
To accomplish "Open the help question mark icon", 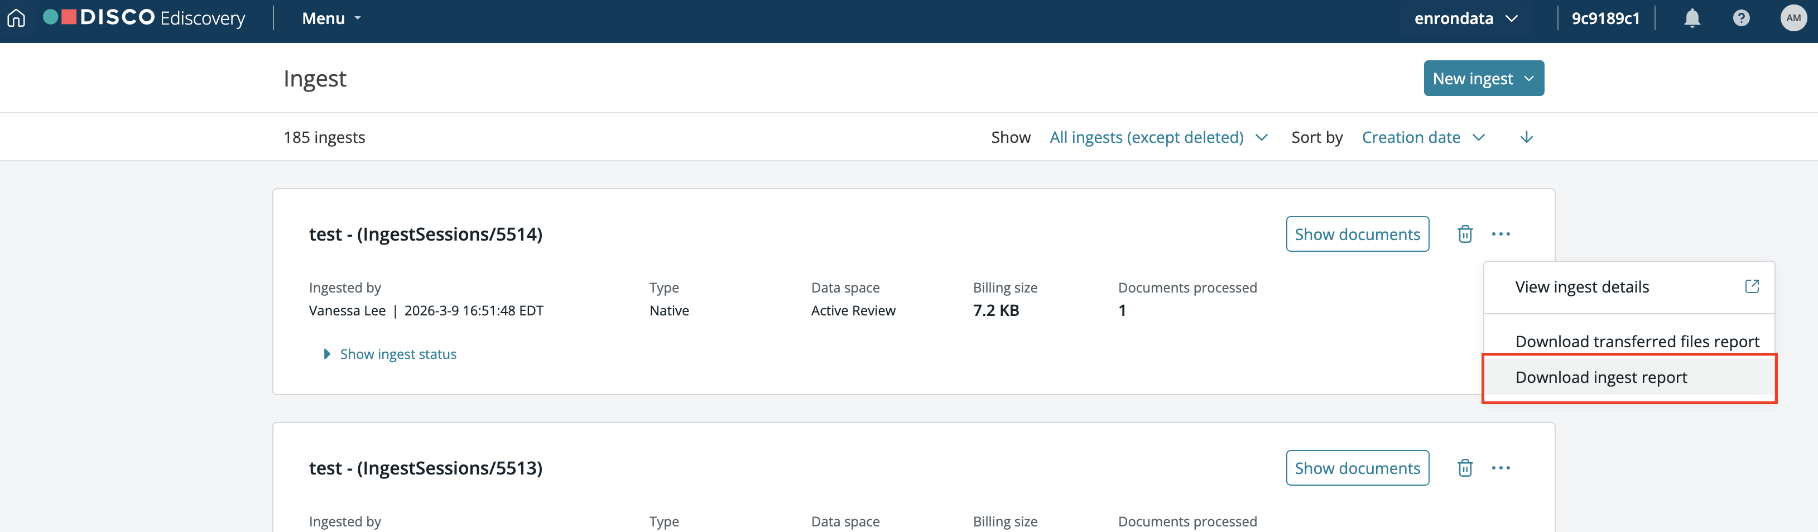I will pyautogui.click(x=1741, y=18).
